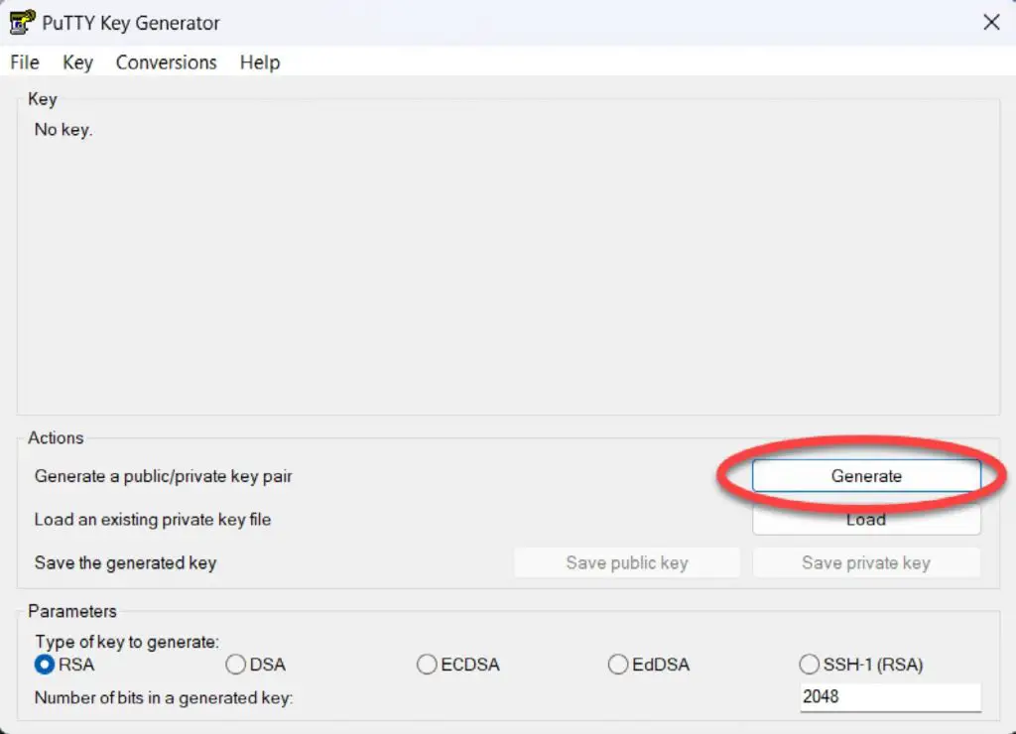Viewport: 1016px width, 734px height.
Task: Open the Help menu
Action: click(259, 62)
